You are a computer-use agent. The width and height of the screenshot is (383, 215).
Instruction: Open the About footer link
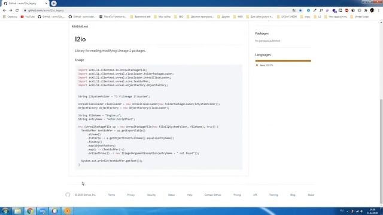[x=311, y=195]
